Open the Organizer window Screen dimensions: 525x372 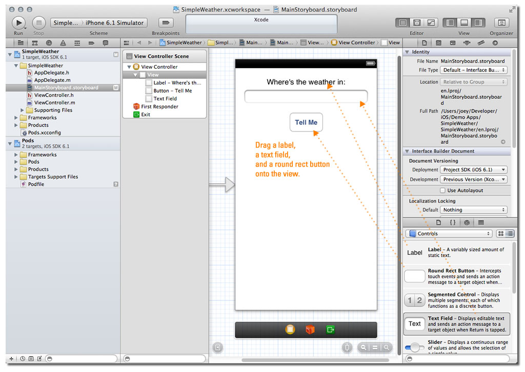tap(501, 23)
